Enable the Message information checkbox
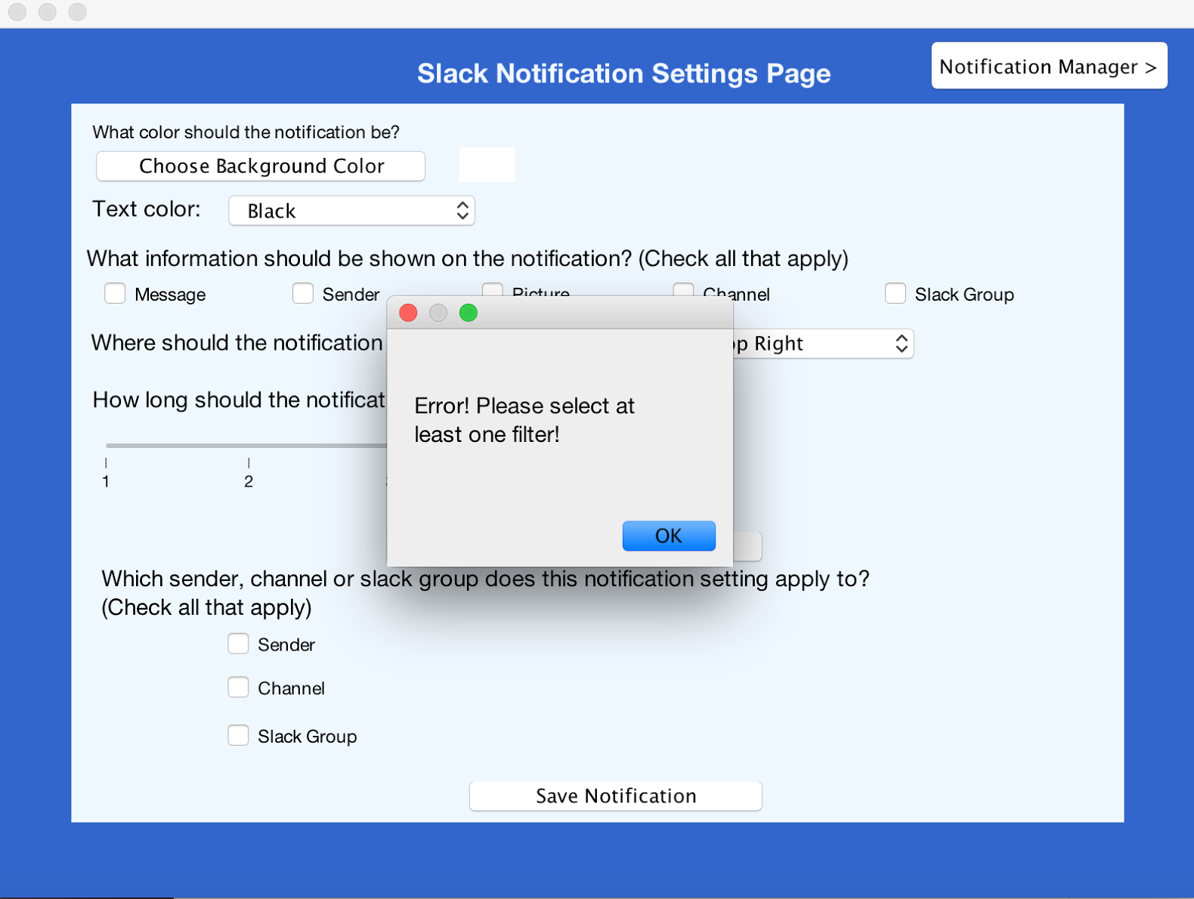 tap(115, 293)
